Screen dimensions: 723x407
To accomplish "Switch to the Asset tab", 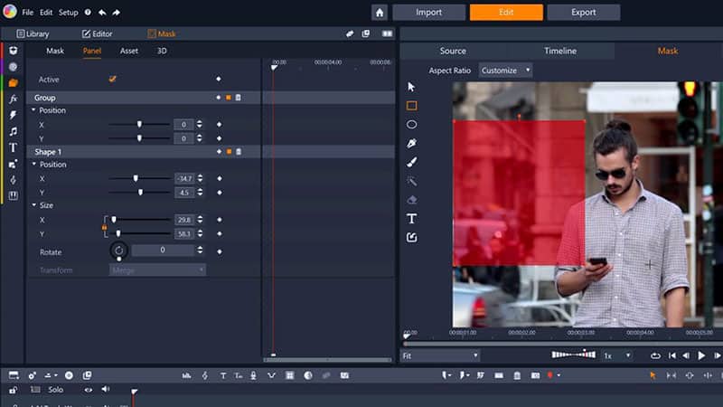I will [129, 51].
